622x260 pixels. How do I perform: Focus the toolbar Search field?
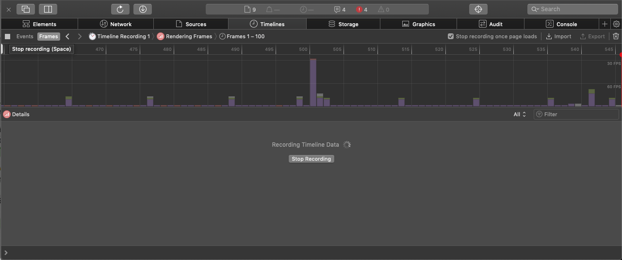pyautogui.click(x=573, y=9)
